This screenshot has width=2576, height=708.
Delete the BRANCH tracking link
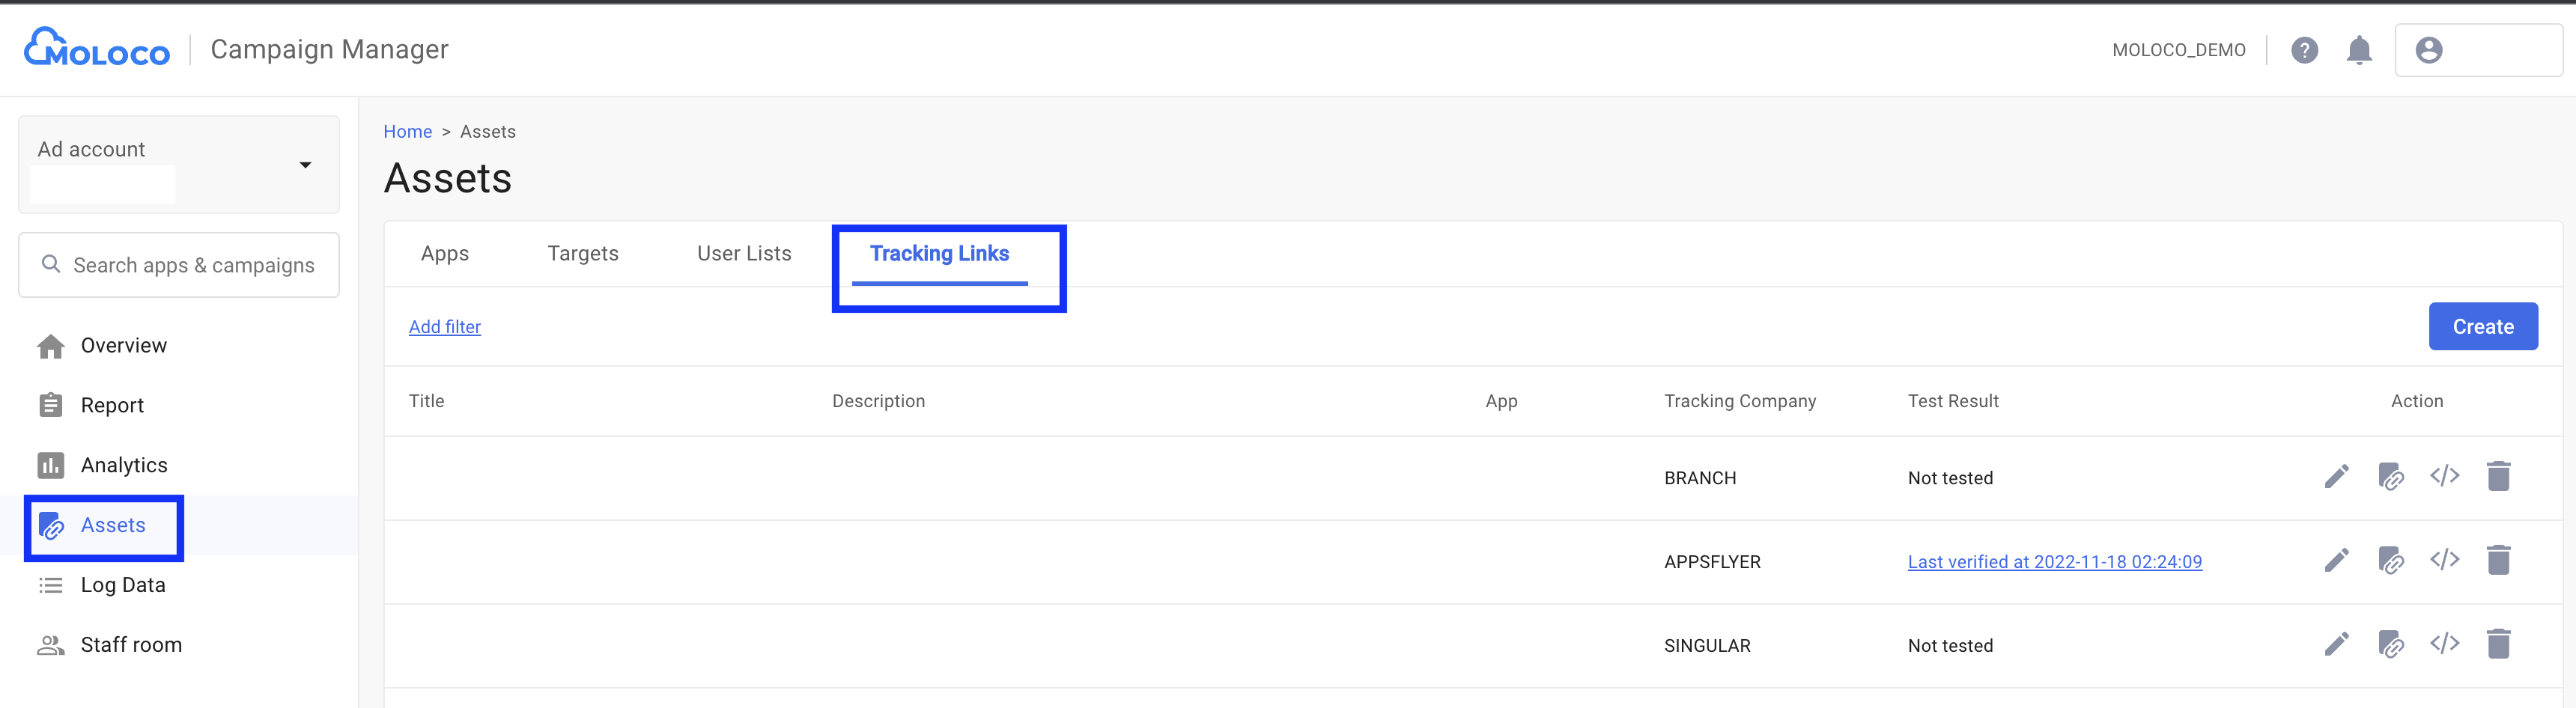tap(2498, 477)
